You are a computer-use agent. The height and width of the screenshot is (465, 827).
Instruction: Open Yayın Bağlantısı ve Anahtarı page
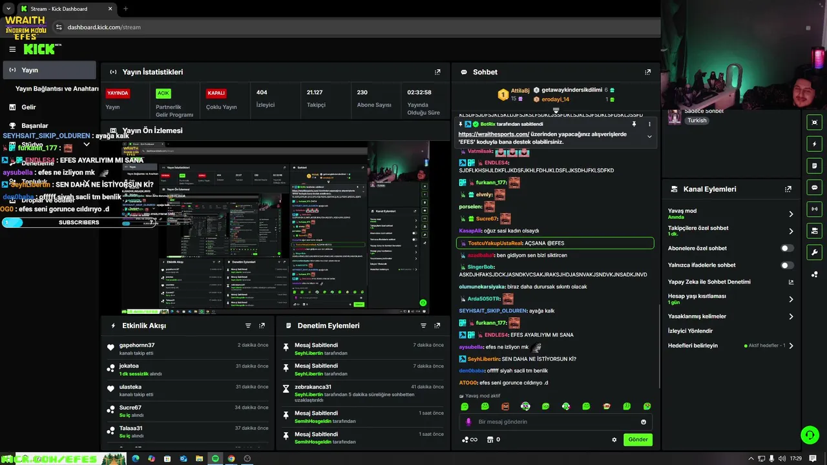57,88
